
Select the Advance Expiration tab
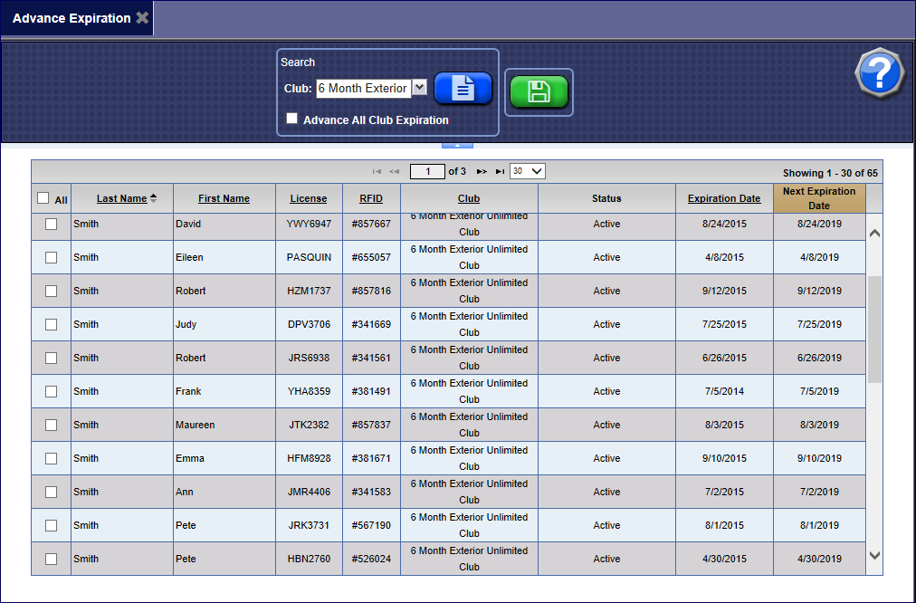click(x=72, y=18)
